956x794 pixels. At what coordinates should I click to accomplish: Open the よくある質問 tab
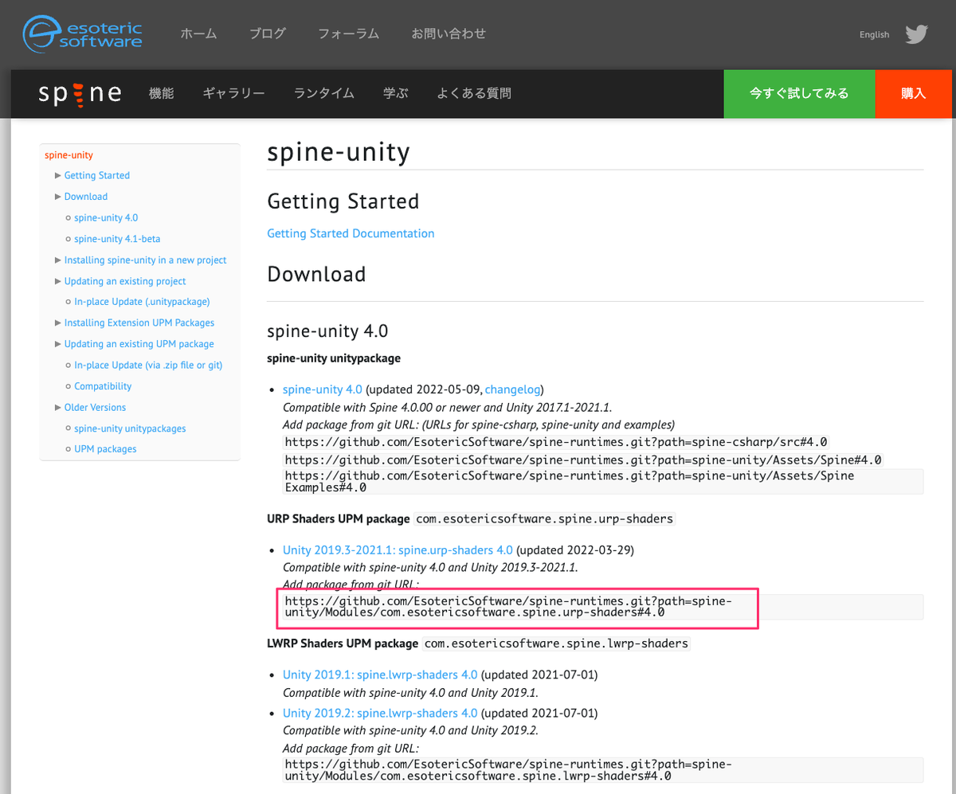click(474, 93)
